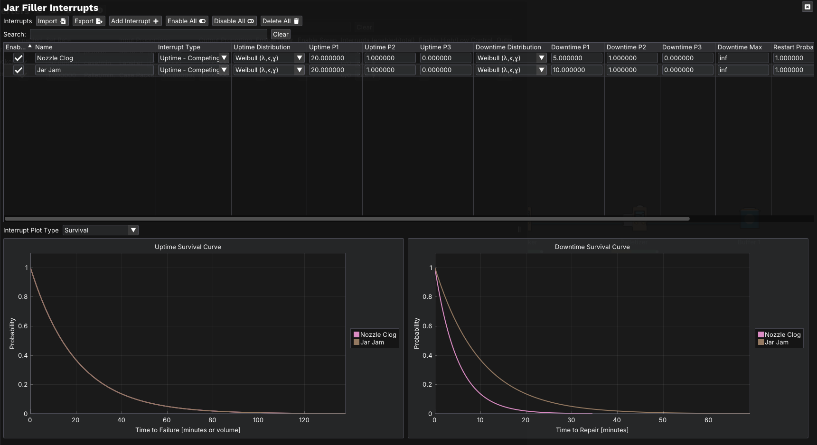Open Nozzle Clog Interrupt Type dropdown
This screenshot has height=445, width=817.
[x=224, y=58]
